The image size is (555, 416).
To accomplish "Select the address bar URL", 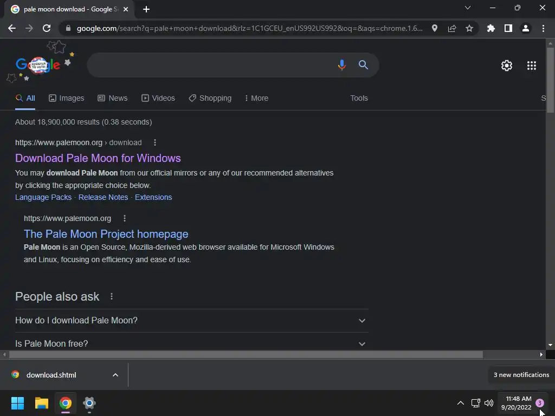I will (249, 28).
